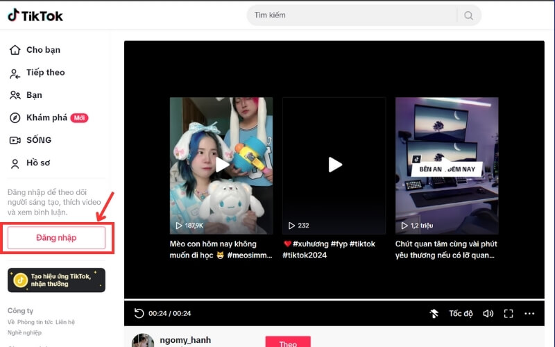Click the 00:24 / 00:24 time display
Viewport: 555px width, 347px height.
coord(169,314)
